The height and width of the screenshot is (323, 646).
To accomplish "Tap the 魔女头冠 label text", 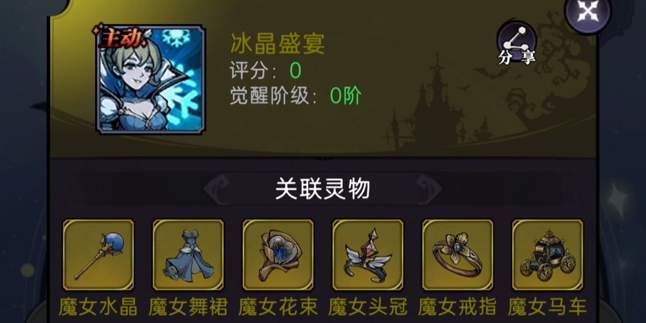I will pos(368,307).
